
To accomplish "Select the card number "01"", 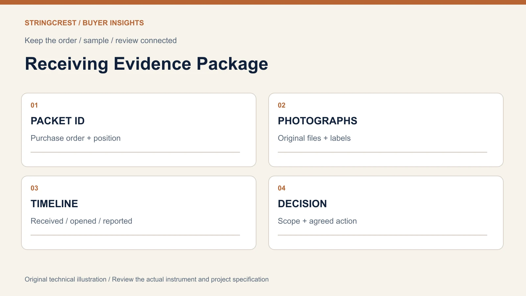I will [34, 105].
